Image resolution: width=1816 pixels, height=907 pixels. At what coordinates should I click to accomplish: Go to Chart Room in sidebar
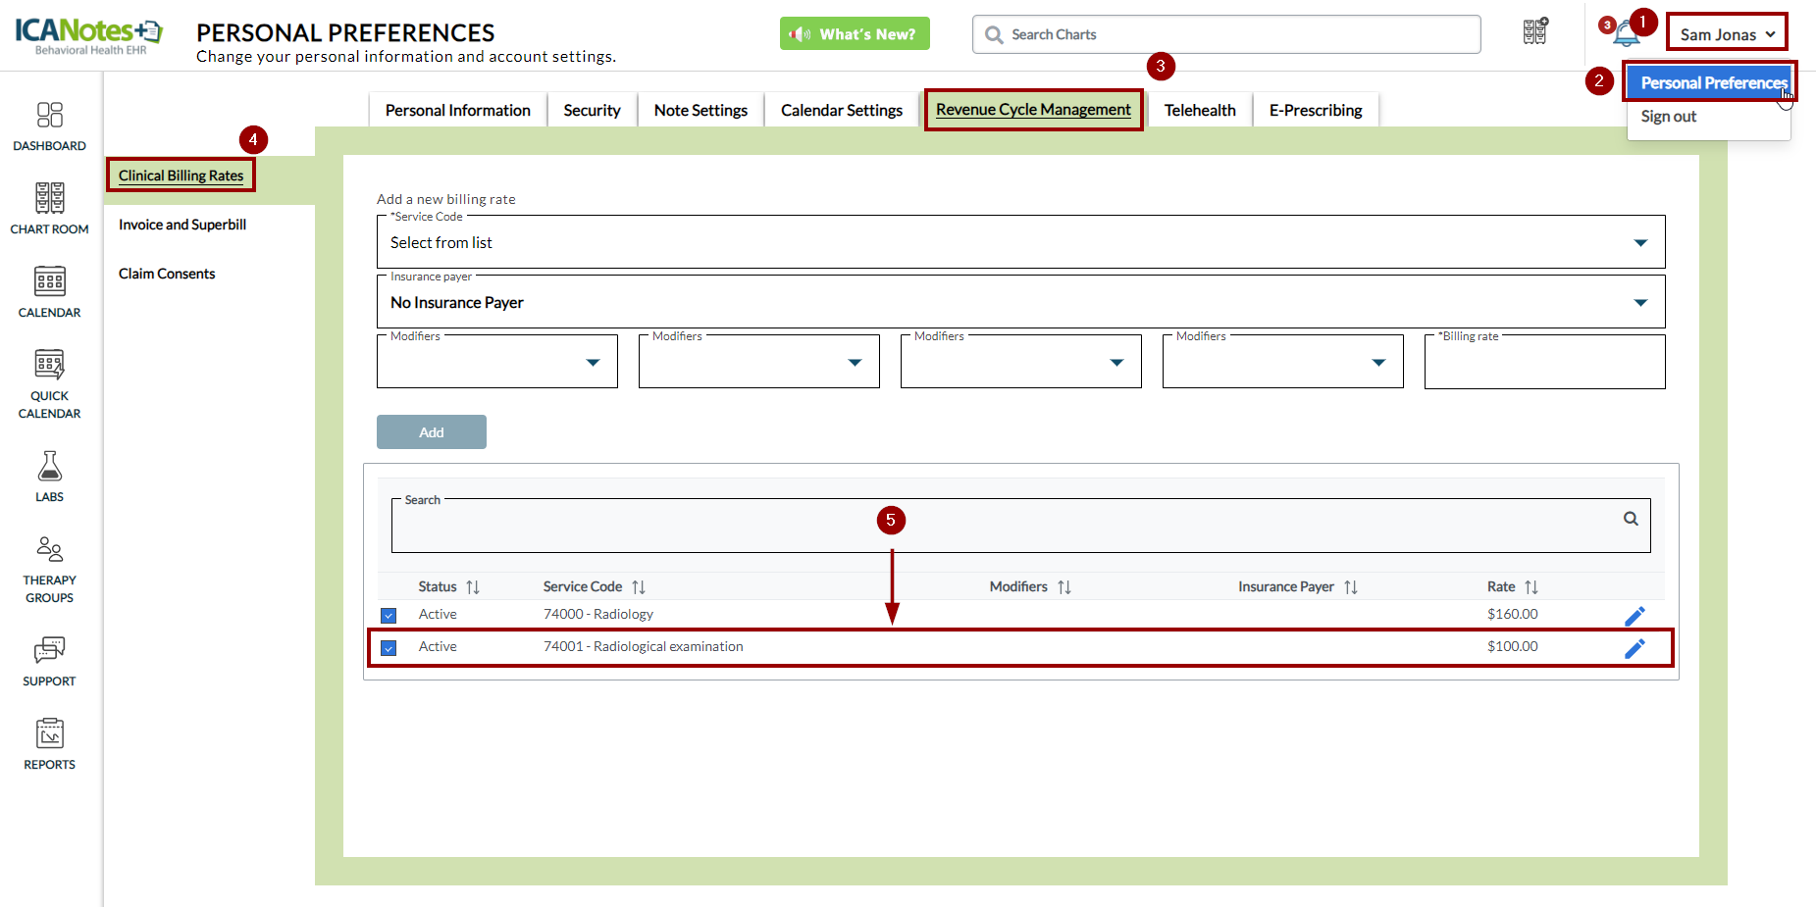pyautogui.click(x=49, y=208)
